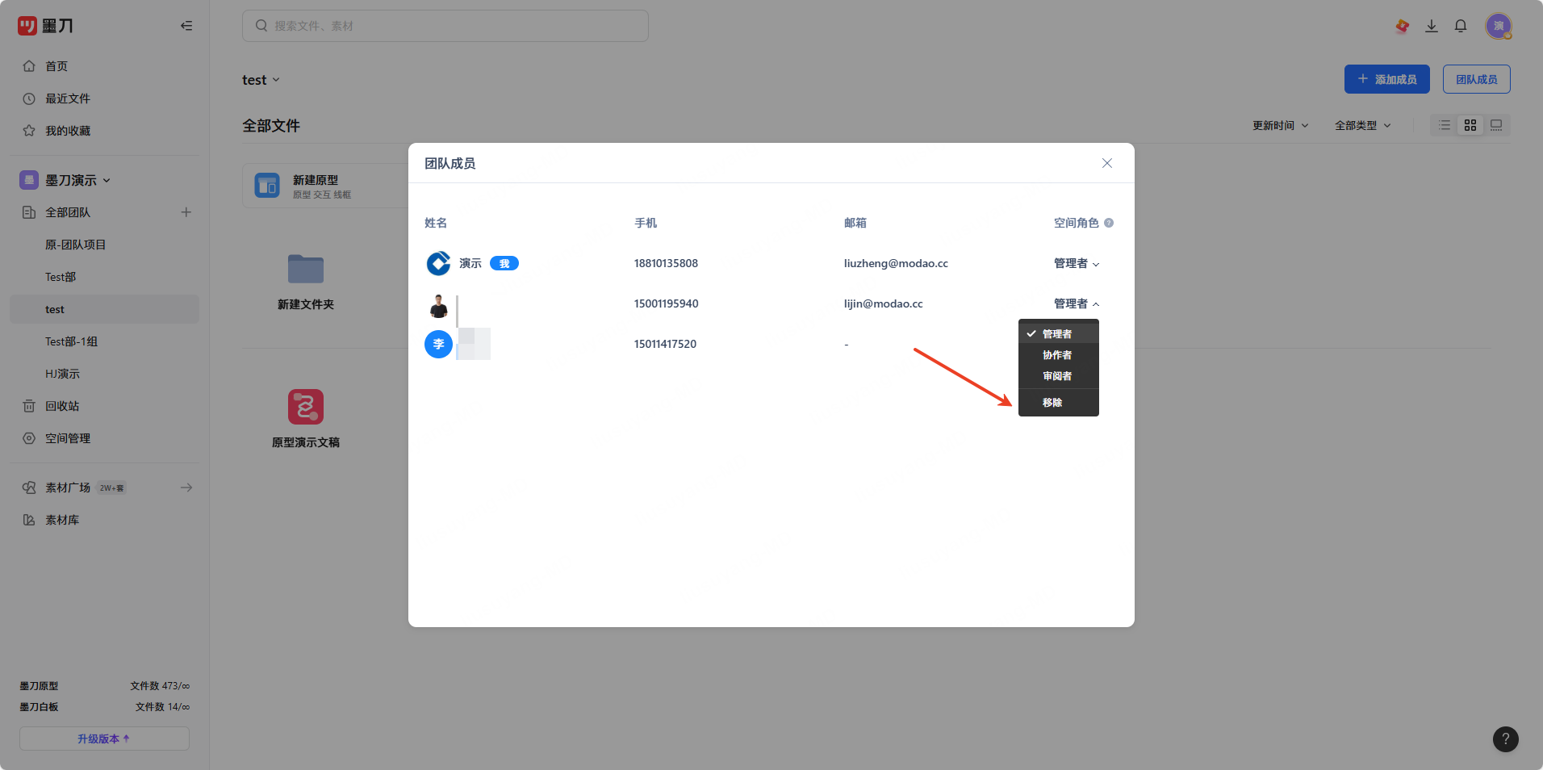Image resolution: width=1543 pixels, height=770 pixels.
Task: Open notifications bell icon
Action: (x=1461, y=26)
